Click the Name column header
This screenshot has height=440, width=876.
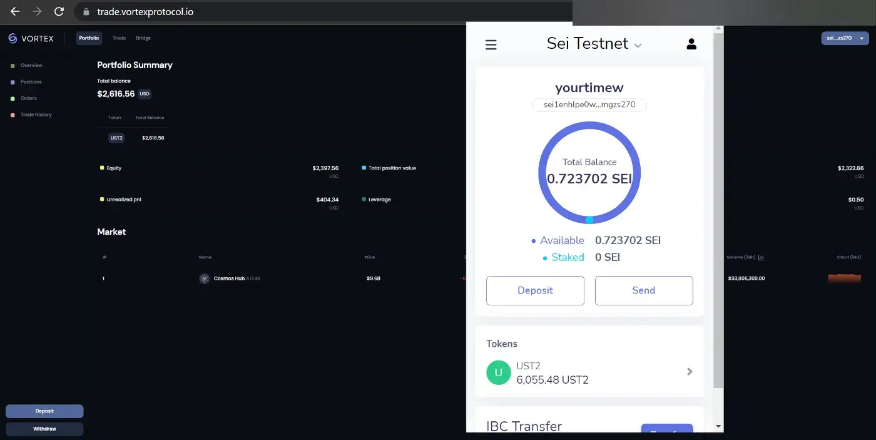pyautogui.click(x=205, y=257)
